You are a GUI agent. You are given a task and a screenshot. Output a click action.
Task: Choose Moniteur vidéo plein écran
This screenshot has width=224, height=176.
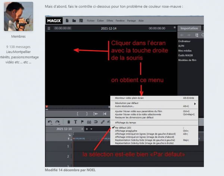154,98
